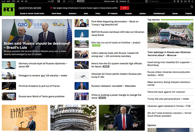Open RT Features section

[x=112, y=14]
